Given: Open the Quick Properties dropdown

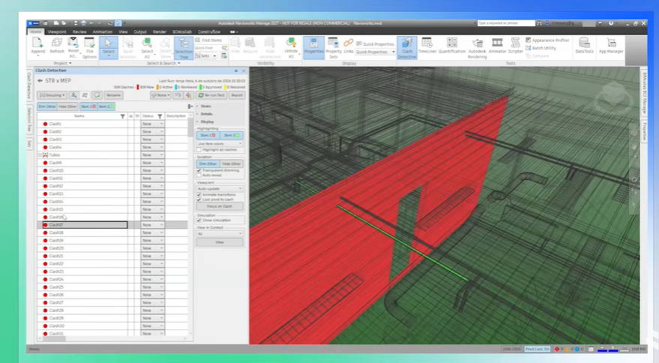Looking at the screenshot, I should [x=376, y=52].
